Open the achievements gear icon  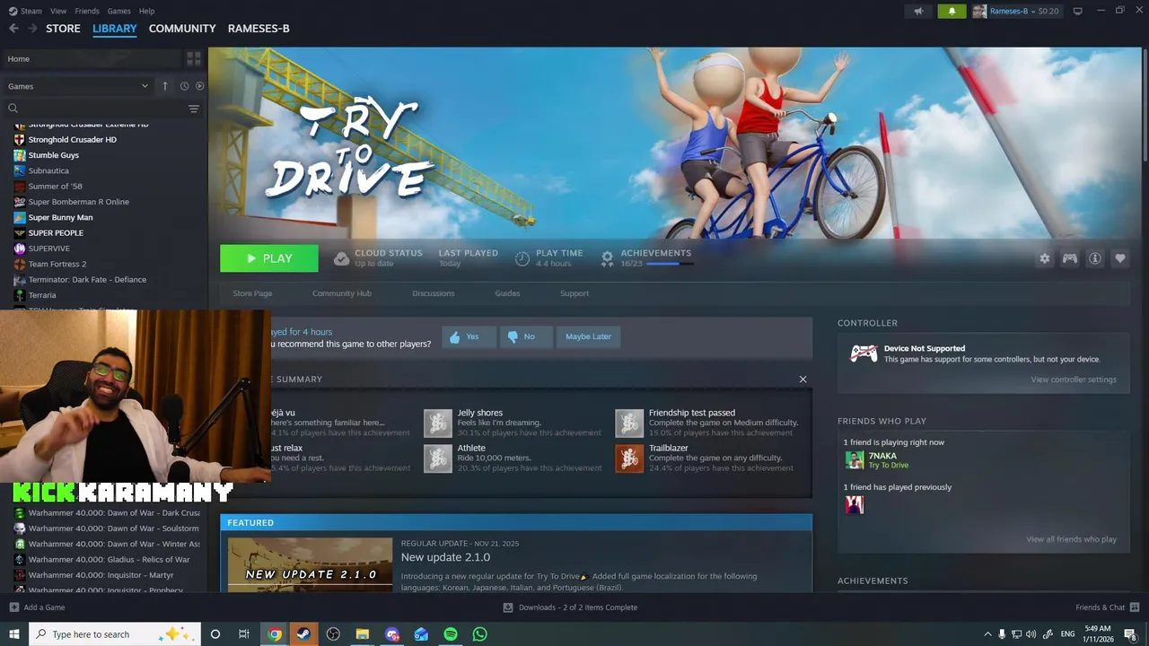click(x=607, y=258)
